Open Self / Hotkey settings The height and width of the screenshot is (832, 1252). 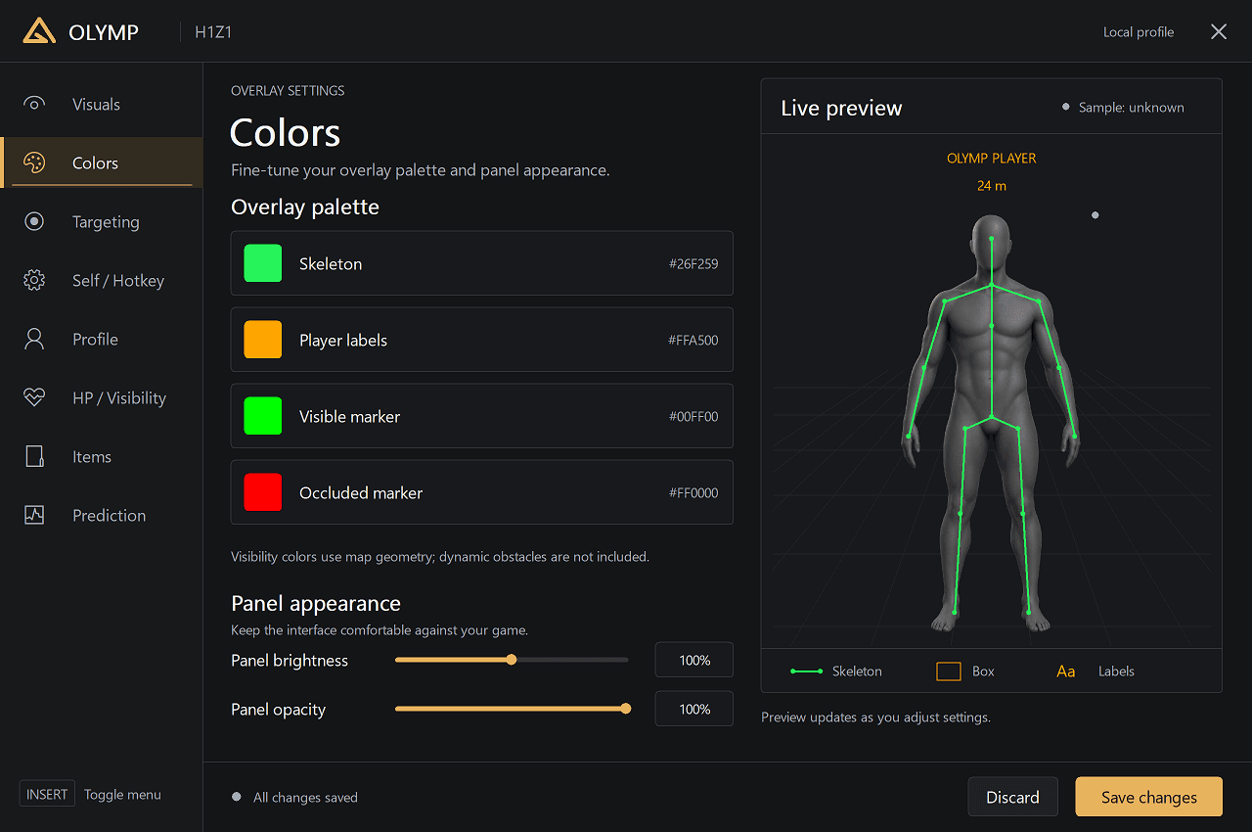(x=102, y=280)
